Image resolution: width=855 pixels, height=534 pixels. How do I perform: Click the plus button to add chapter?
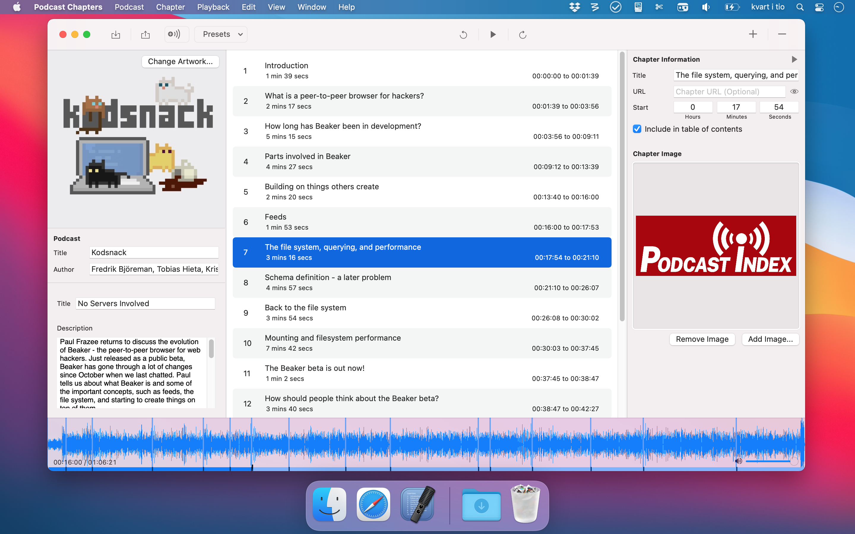click(x=753, y=34)
